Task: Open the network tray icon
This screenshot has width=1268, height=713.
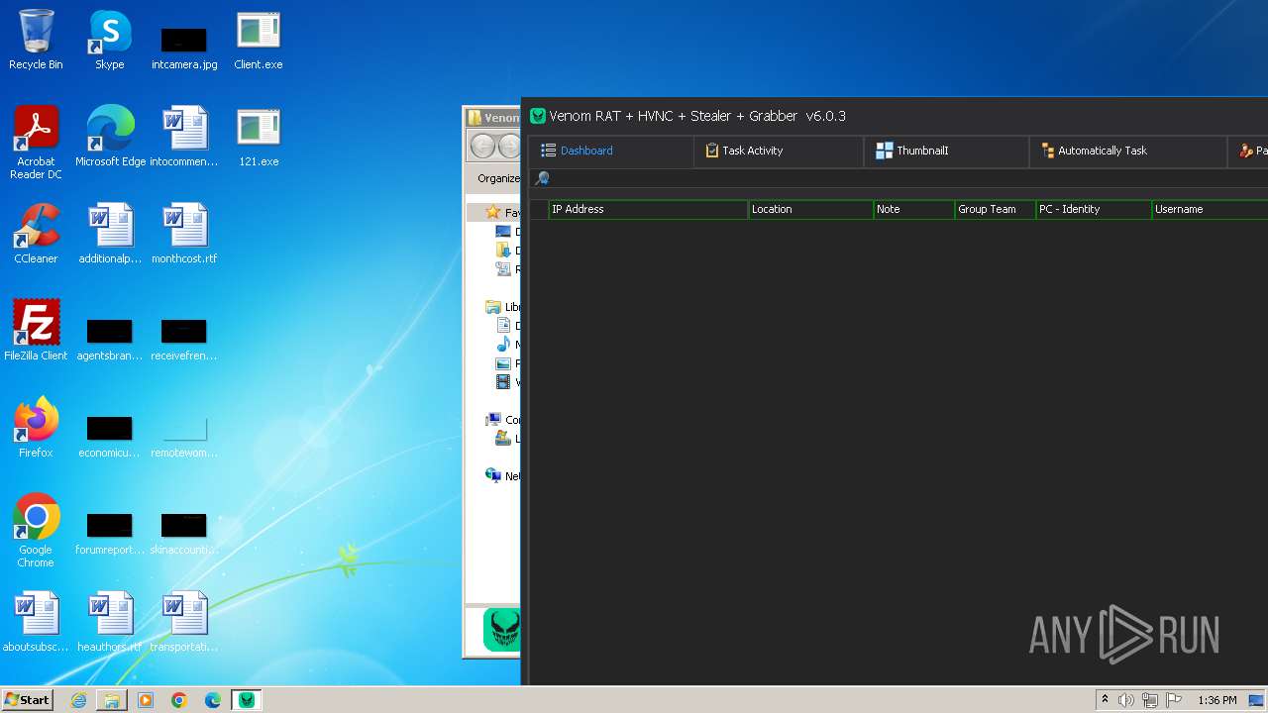Action: coord(1150,700)
